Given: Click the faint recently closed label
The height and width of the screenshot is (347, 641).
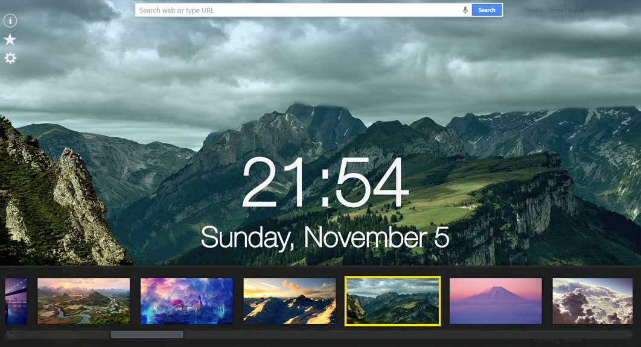Looking at the screenshot, I should (558, 340).
